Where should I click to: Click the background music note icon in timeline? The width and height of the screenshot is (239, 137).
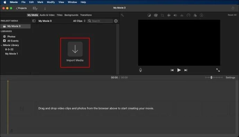pos(11,131)
